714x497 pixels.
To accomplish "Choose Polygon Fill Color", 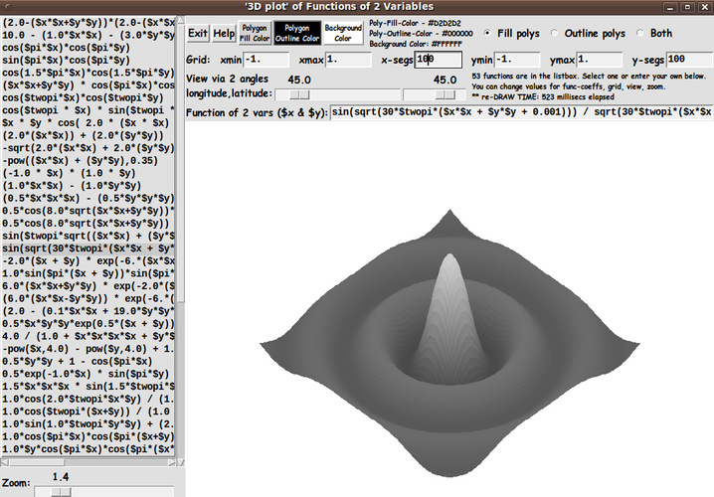I will (x=255, y=33).
